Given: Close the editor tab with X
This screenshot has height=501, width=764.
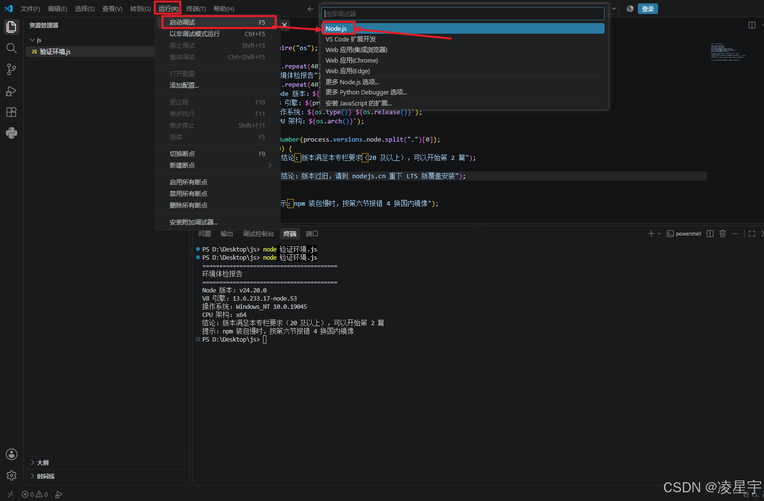Looking at the screenshot, I should (285, 25).
